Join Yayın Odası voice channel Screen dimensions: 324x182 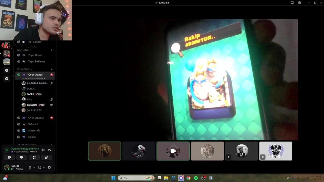click(x=35, y=55)
